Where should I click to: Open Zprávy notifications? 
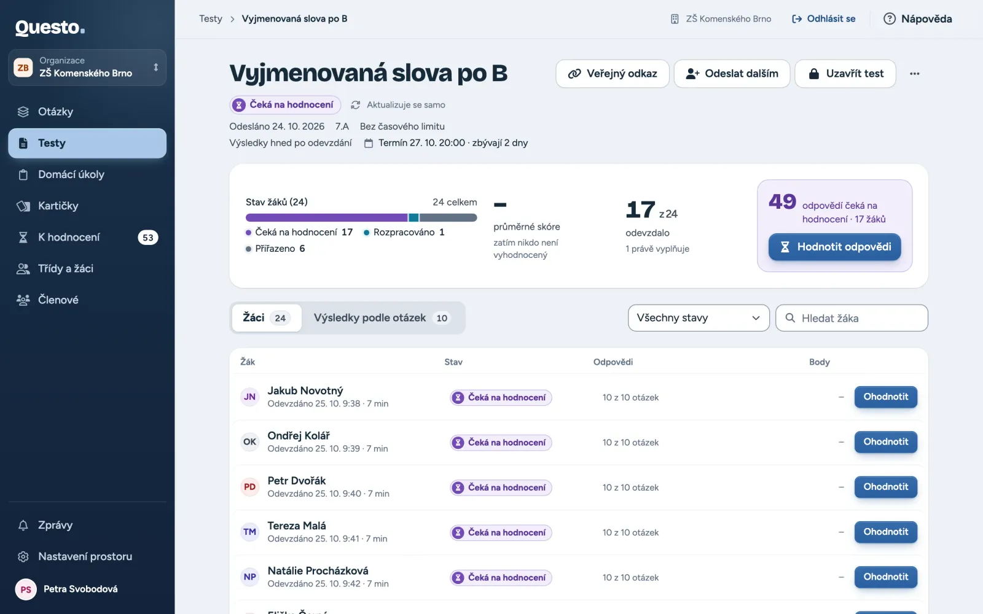[87, 525]
